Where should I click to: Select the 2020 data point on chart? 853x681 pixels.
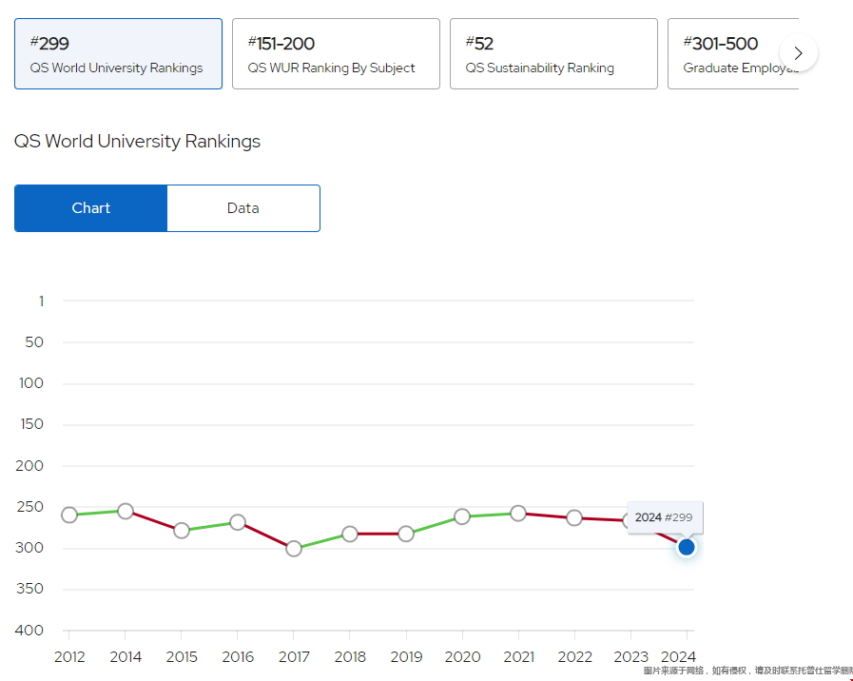tap(462, 516)
